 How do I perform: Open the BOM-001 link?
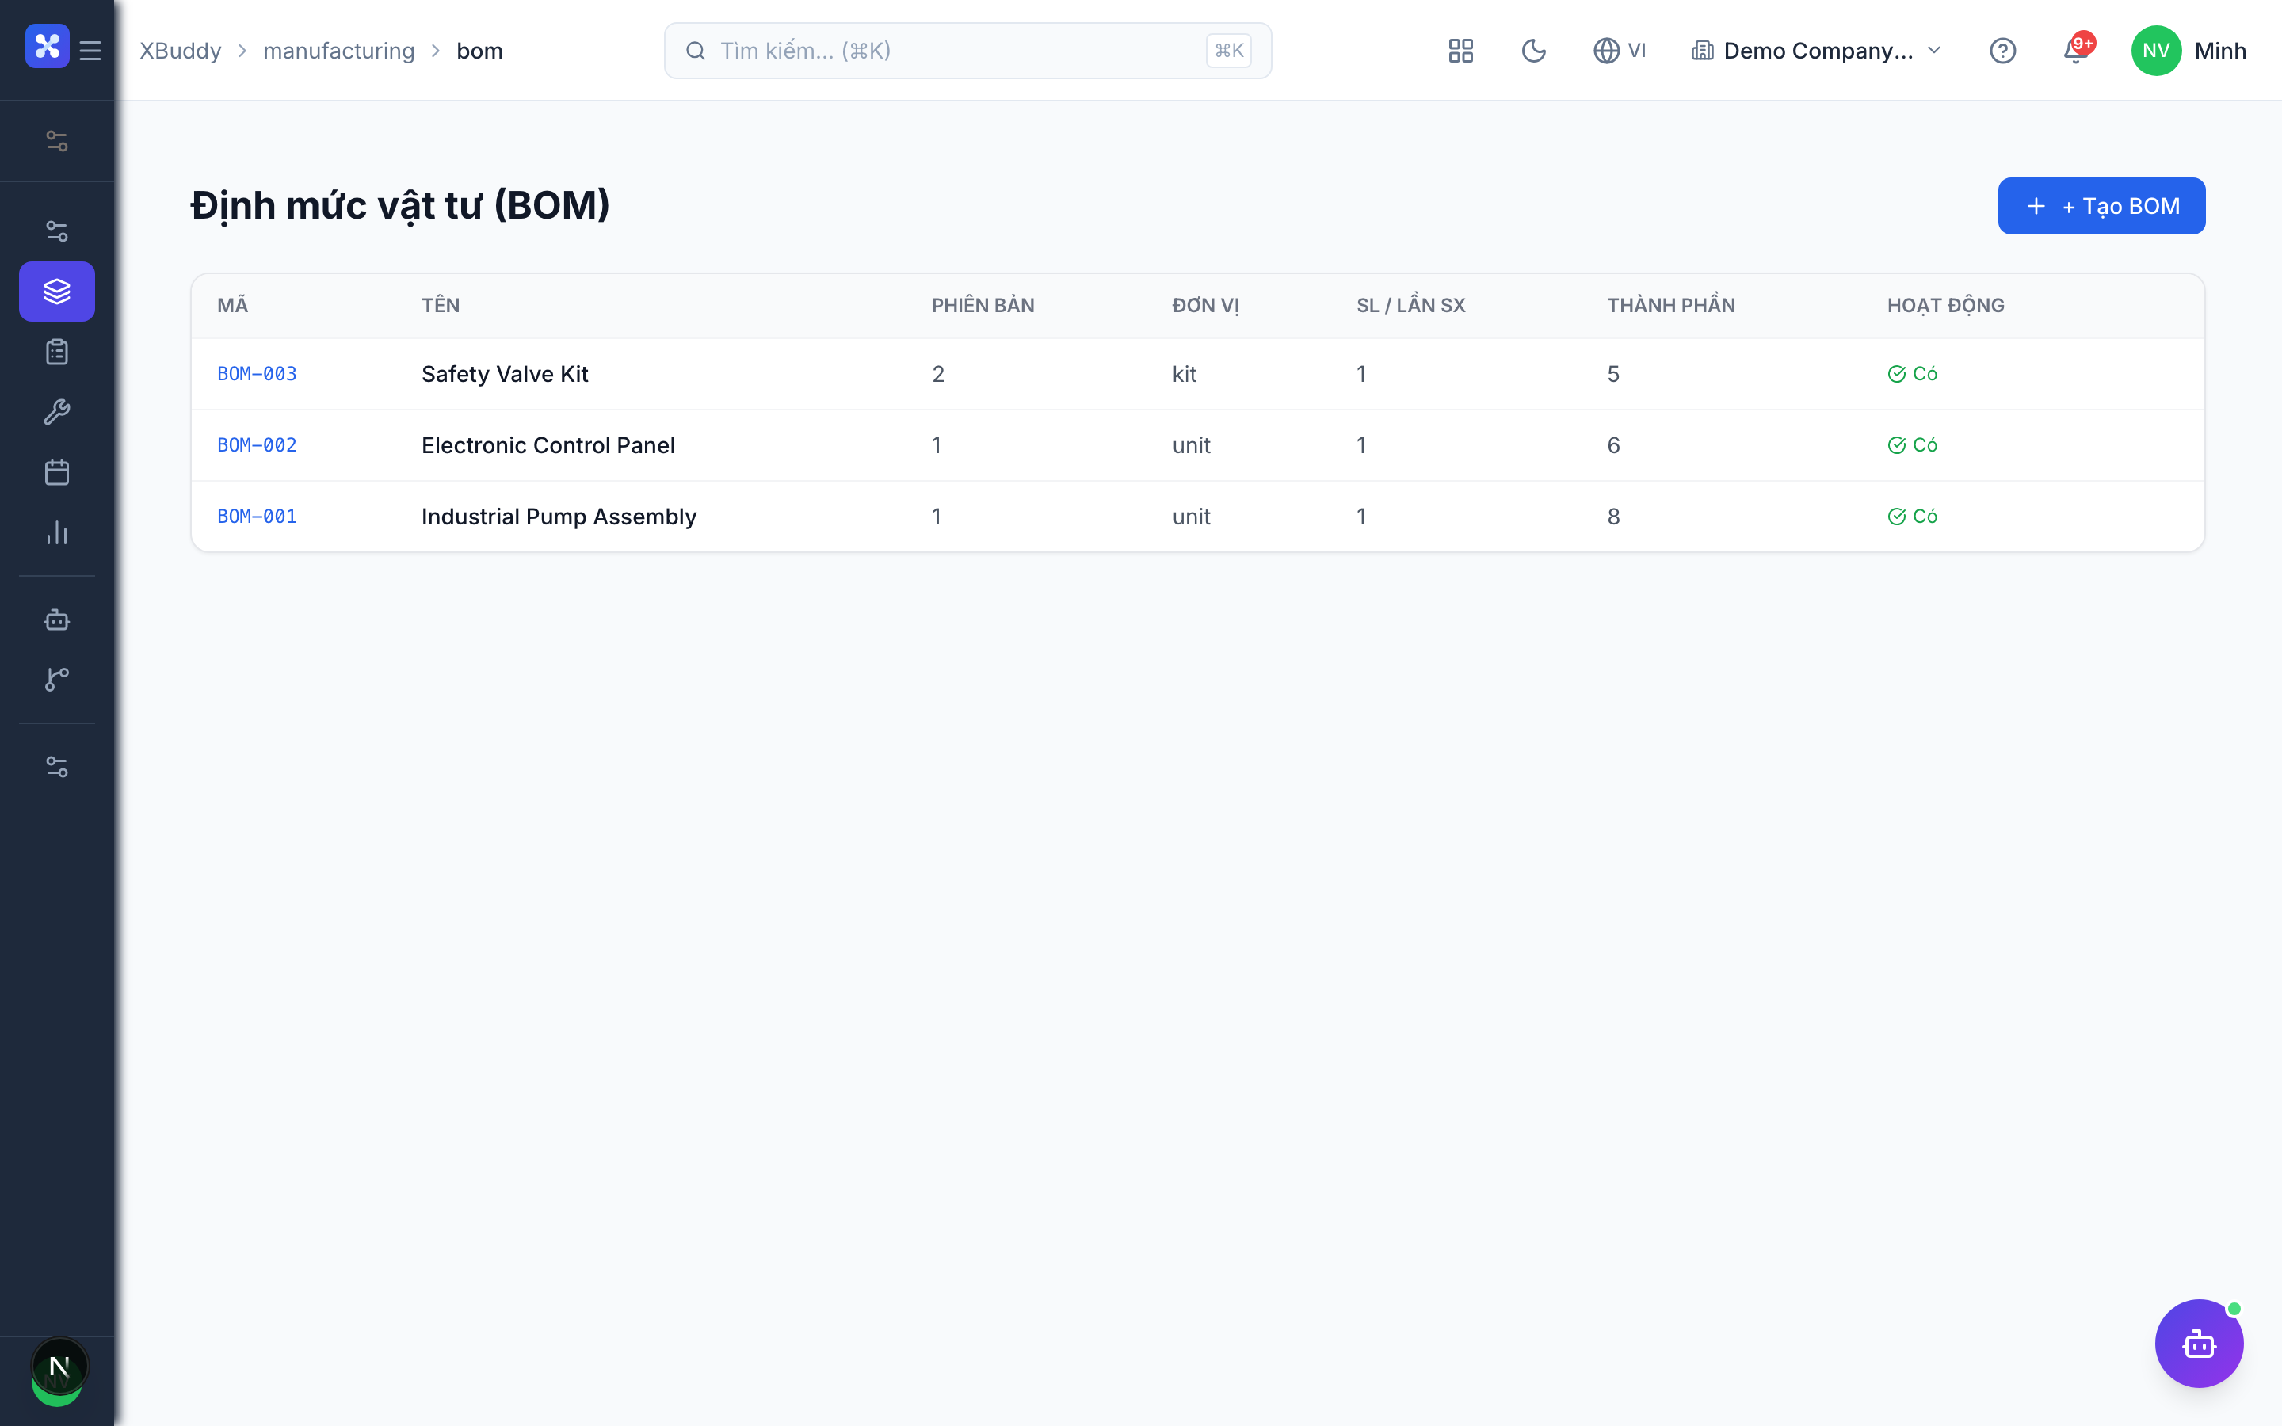coord(257,517)
